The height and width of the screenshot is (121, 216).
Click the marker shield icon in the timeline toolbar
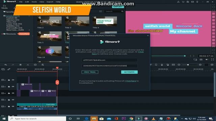[156, 65]
